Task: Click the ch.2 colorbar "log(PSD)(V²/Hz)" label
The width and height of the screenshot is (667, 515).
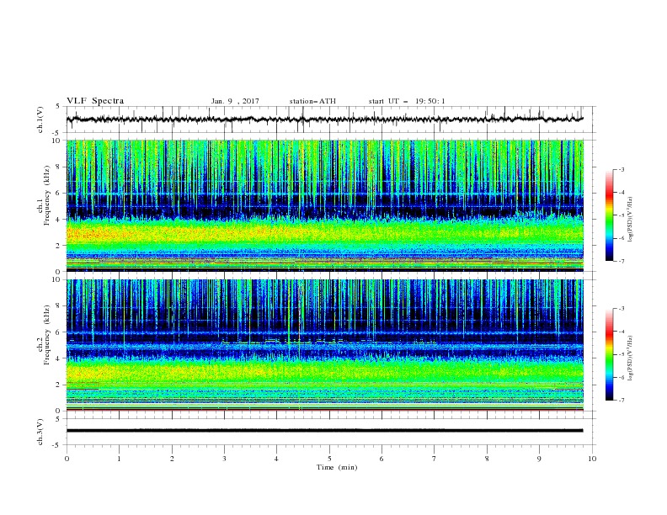Action: click(x=631, y=358)
